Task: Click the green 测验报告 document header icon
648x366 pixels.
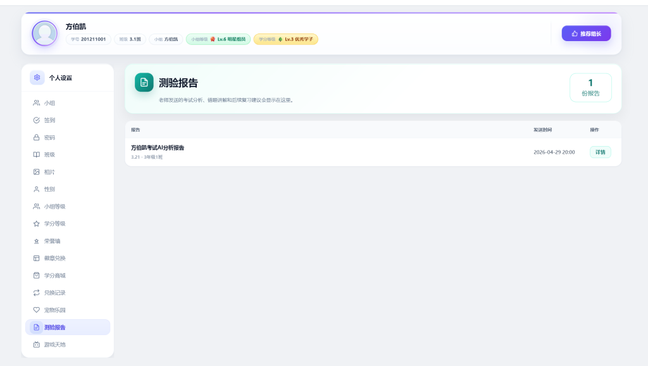Action: coord(144,83)
